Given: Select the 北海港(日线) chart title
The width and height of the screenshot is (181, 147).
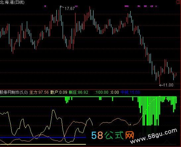Looking at the screenshot, I should tap(12, 2).
